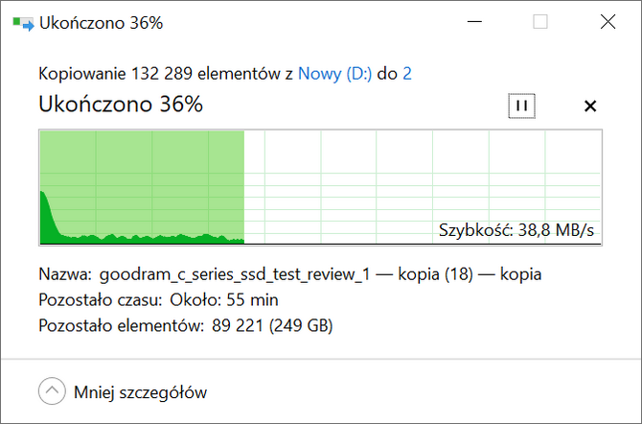642x424 pixels.
Task: Click the Około: 55 min remaining time
Action: (x=224, y=299)
